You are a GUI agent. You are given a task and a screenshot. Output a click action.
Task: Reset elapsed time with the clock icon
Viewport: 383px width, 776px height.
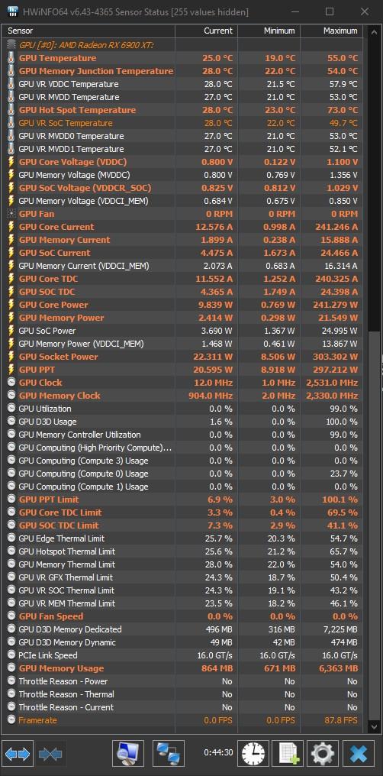253,754
